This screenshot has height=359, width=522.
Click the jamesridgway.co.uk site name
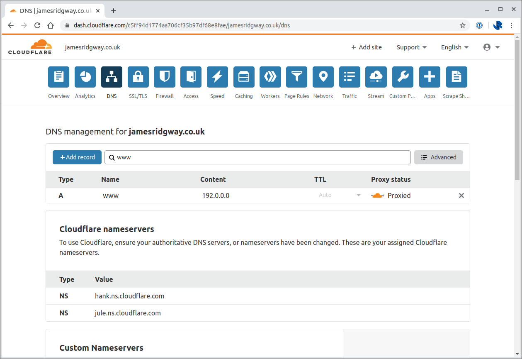[92, 47]
